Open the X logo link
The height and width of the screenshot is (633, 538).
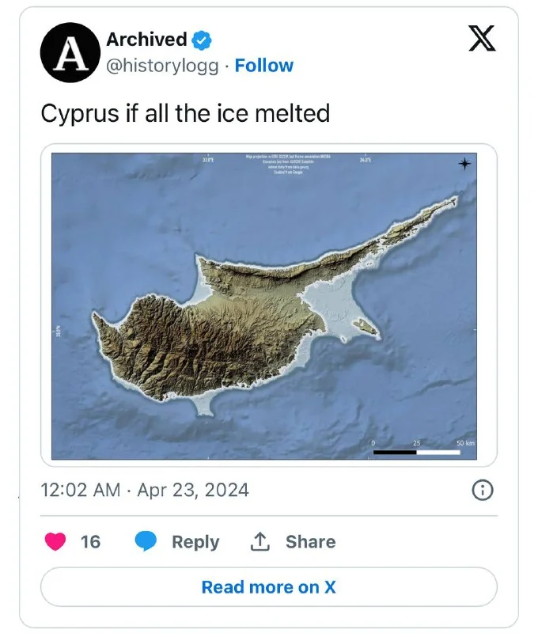pos(482,38)
